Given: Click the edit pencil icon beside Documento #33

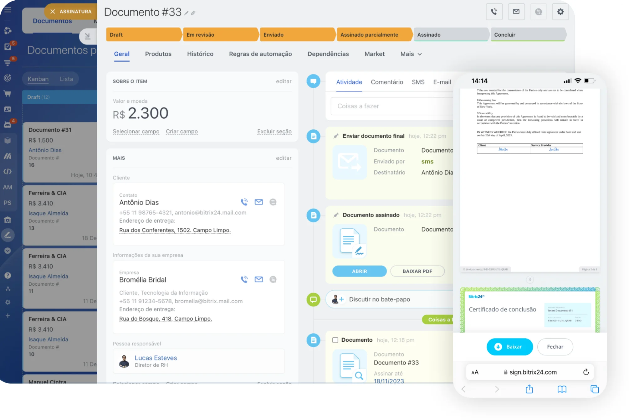Looking at the screenshot, I should click(187, 13).
